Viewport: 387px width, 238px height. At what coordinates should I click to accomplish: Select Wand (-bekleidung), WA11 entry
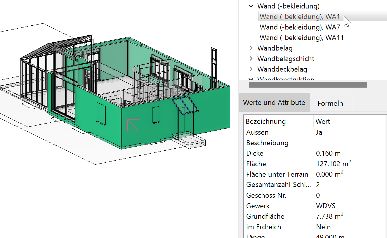[x=302, y=38]
